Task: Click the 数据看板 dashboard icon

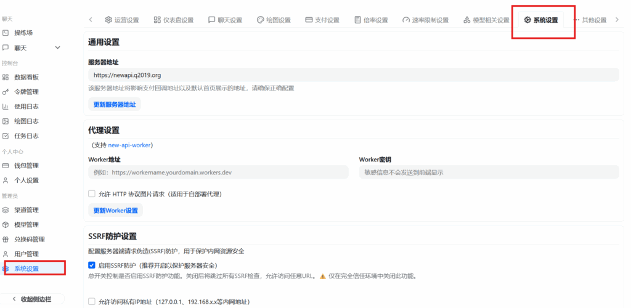Action: pos(6,77)
